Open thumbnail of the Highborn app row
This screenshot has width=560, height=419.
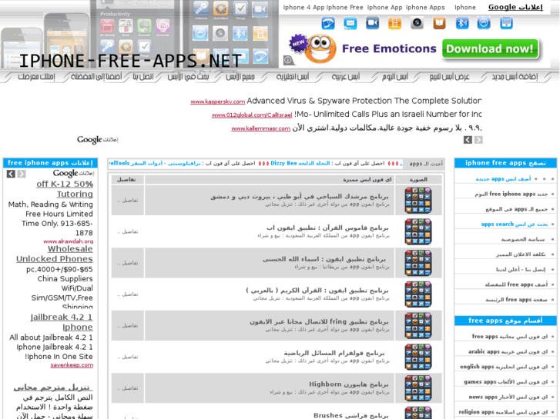click(418, 388)
